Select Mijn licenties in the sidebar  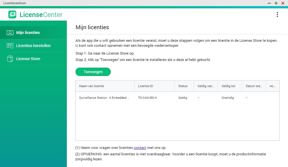click(x=28, y=33)
